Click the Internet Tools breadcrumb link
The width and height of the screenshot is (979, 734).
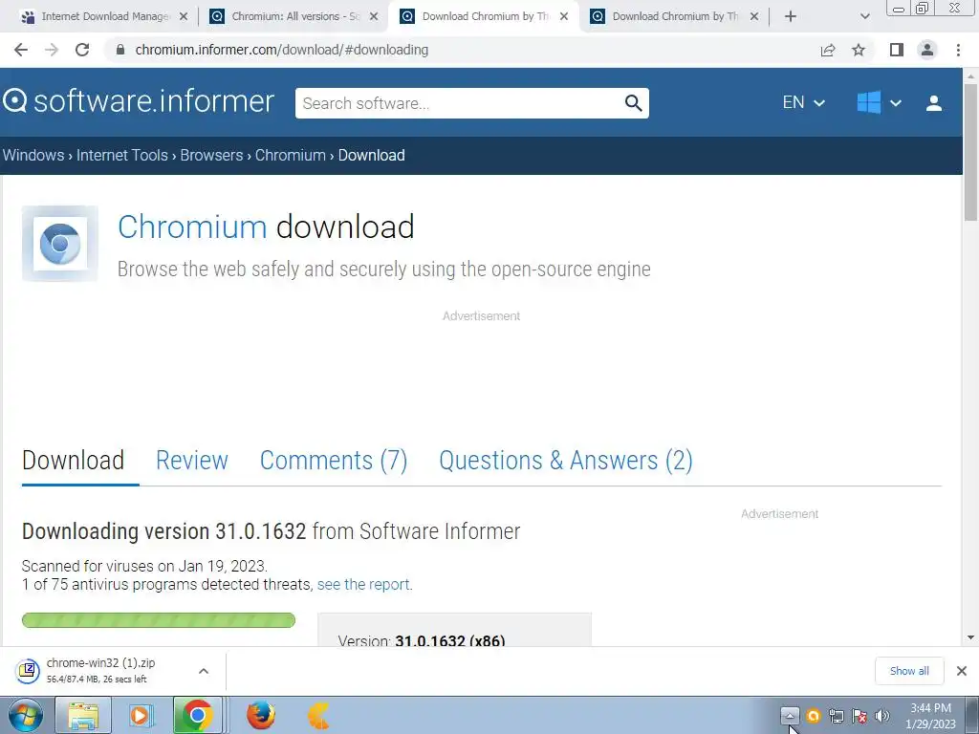121,155
